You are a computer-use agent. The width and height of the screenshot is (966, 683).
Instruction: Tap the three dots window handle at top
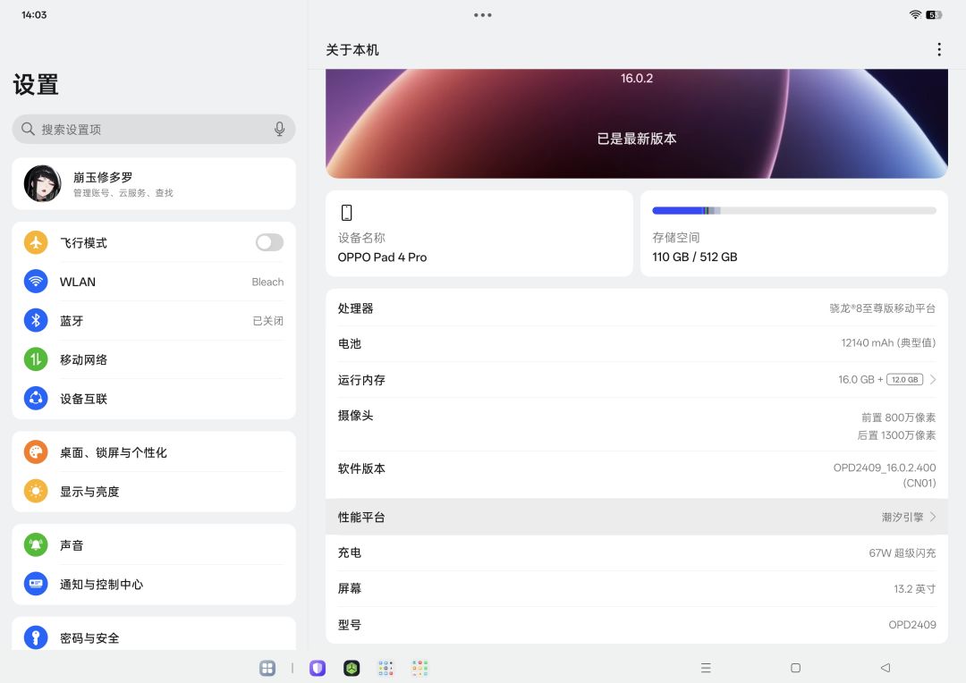(483, 15)
